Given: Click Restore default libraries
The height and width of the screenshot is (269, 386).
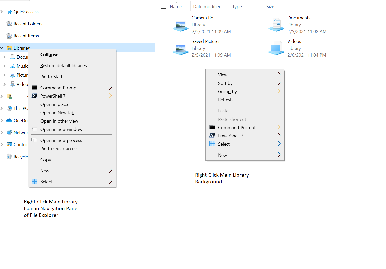Looking at the screenshot, I should (x=64, y=65).
